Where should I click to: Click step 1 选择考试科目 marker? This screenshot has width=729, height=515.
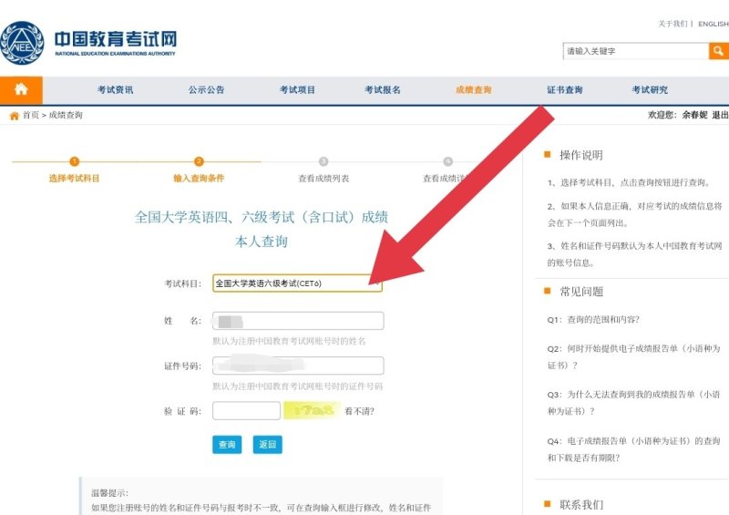75,161
